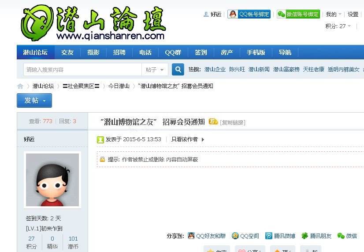Viewport: 364px width, 252px height.
Task: Expand the 积分 points dropdown
Action: point(338,26)
